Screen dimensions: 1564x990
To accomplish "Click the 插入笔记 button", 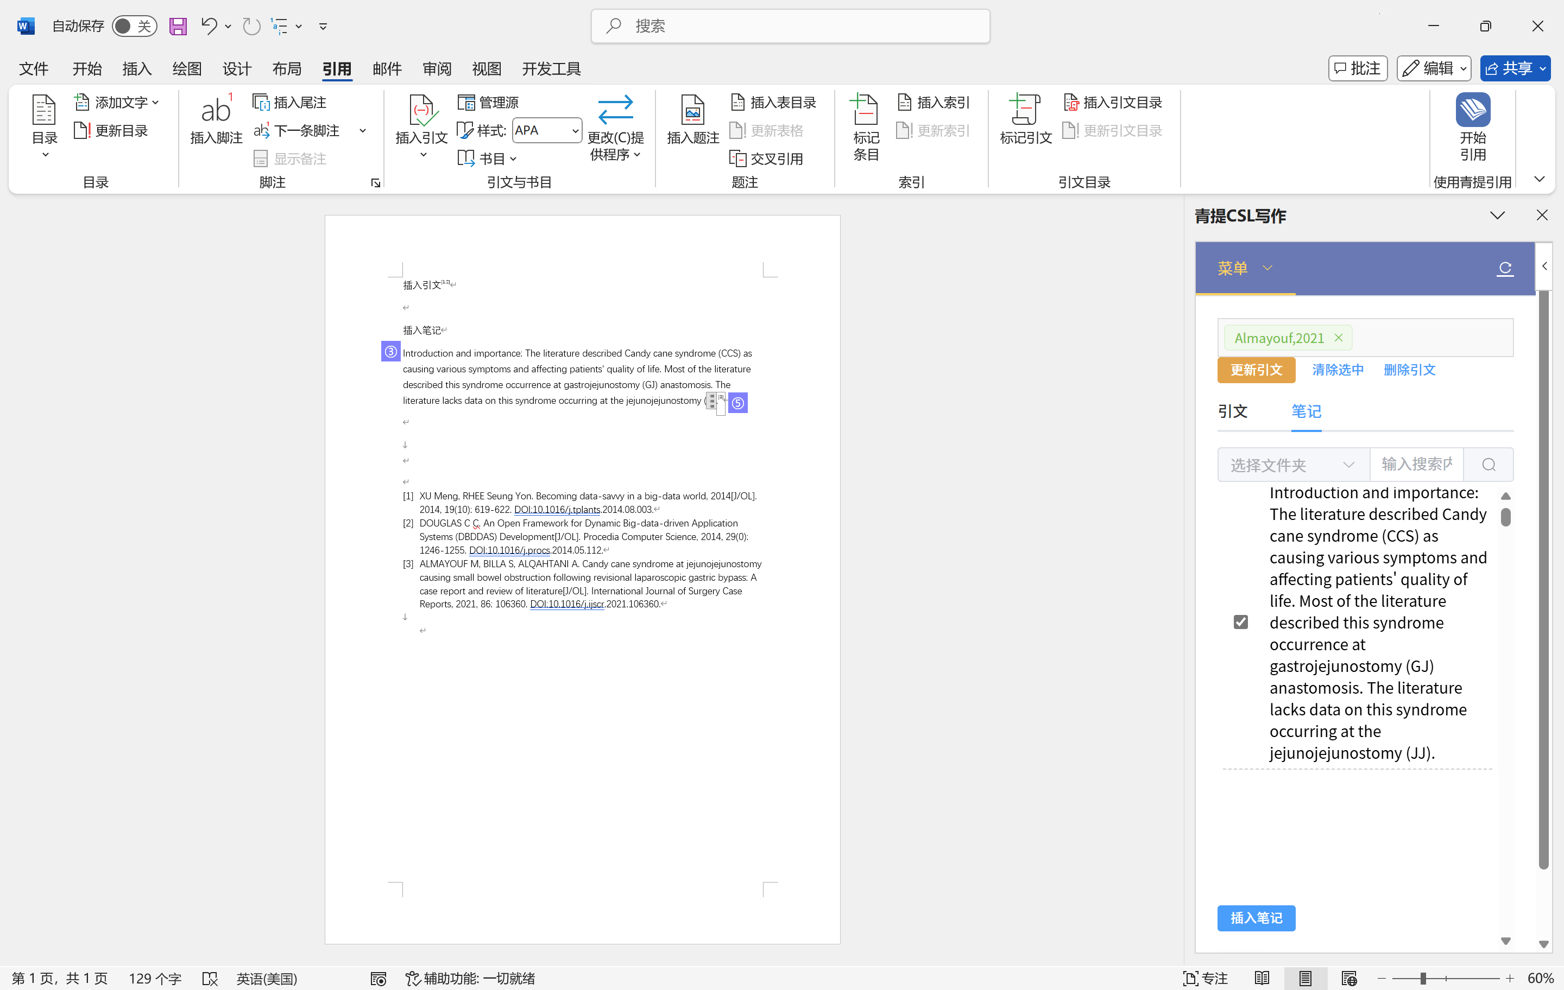I will point(1256,917).
